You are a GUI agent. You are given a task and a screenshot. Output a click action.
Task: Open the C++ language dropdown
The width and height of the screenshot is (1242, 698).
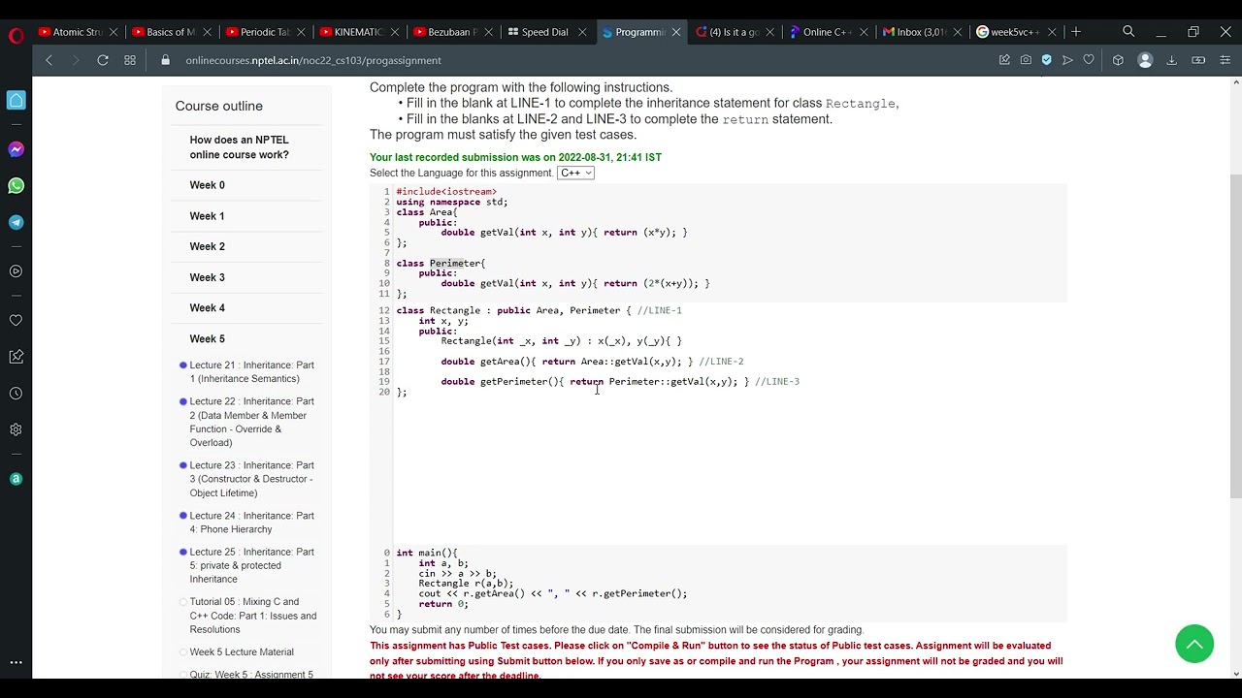[575, 173]
